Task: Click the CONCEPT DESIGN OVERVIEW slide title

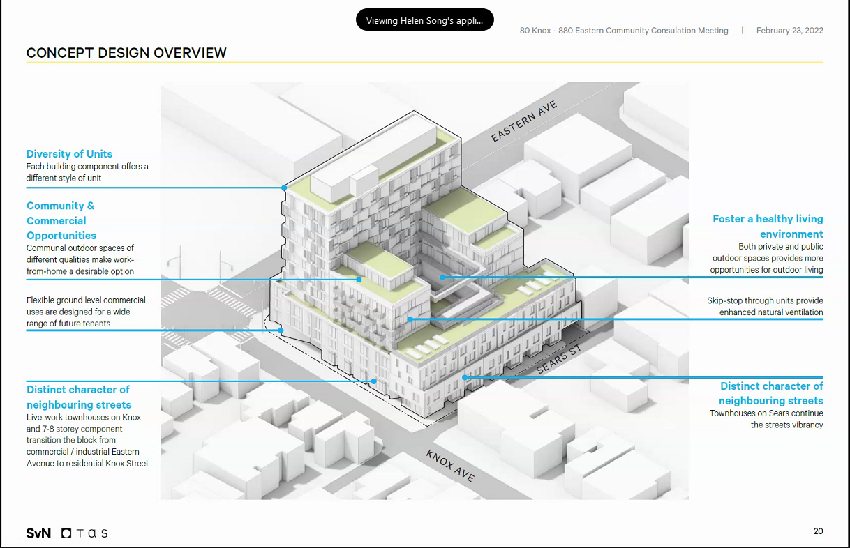Action: pos(126,53)
